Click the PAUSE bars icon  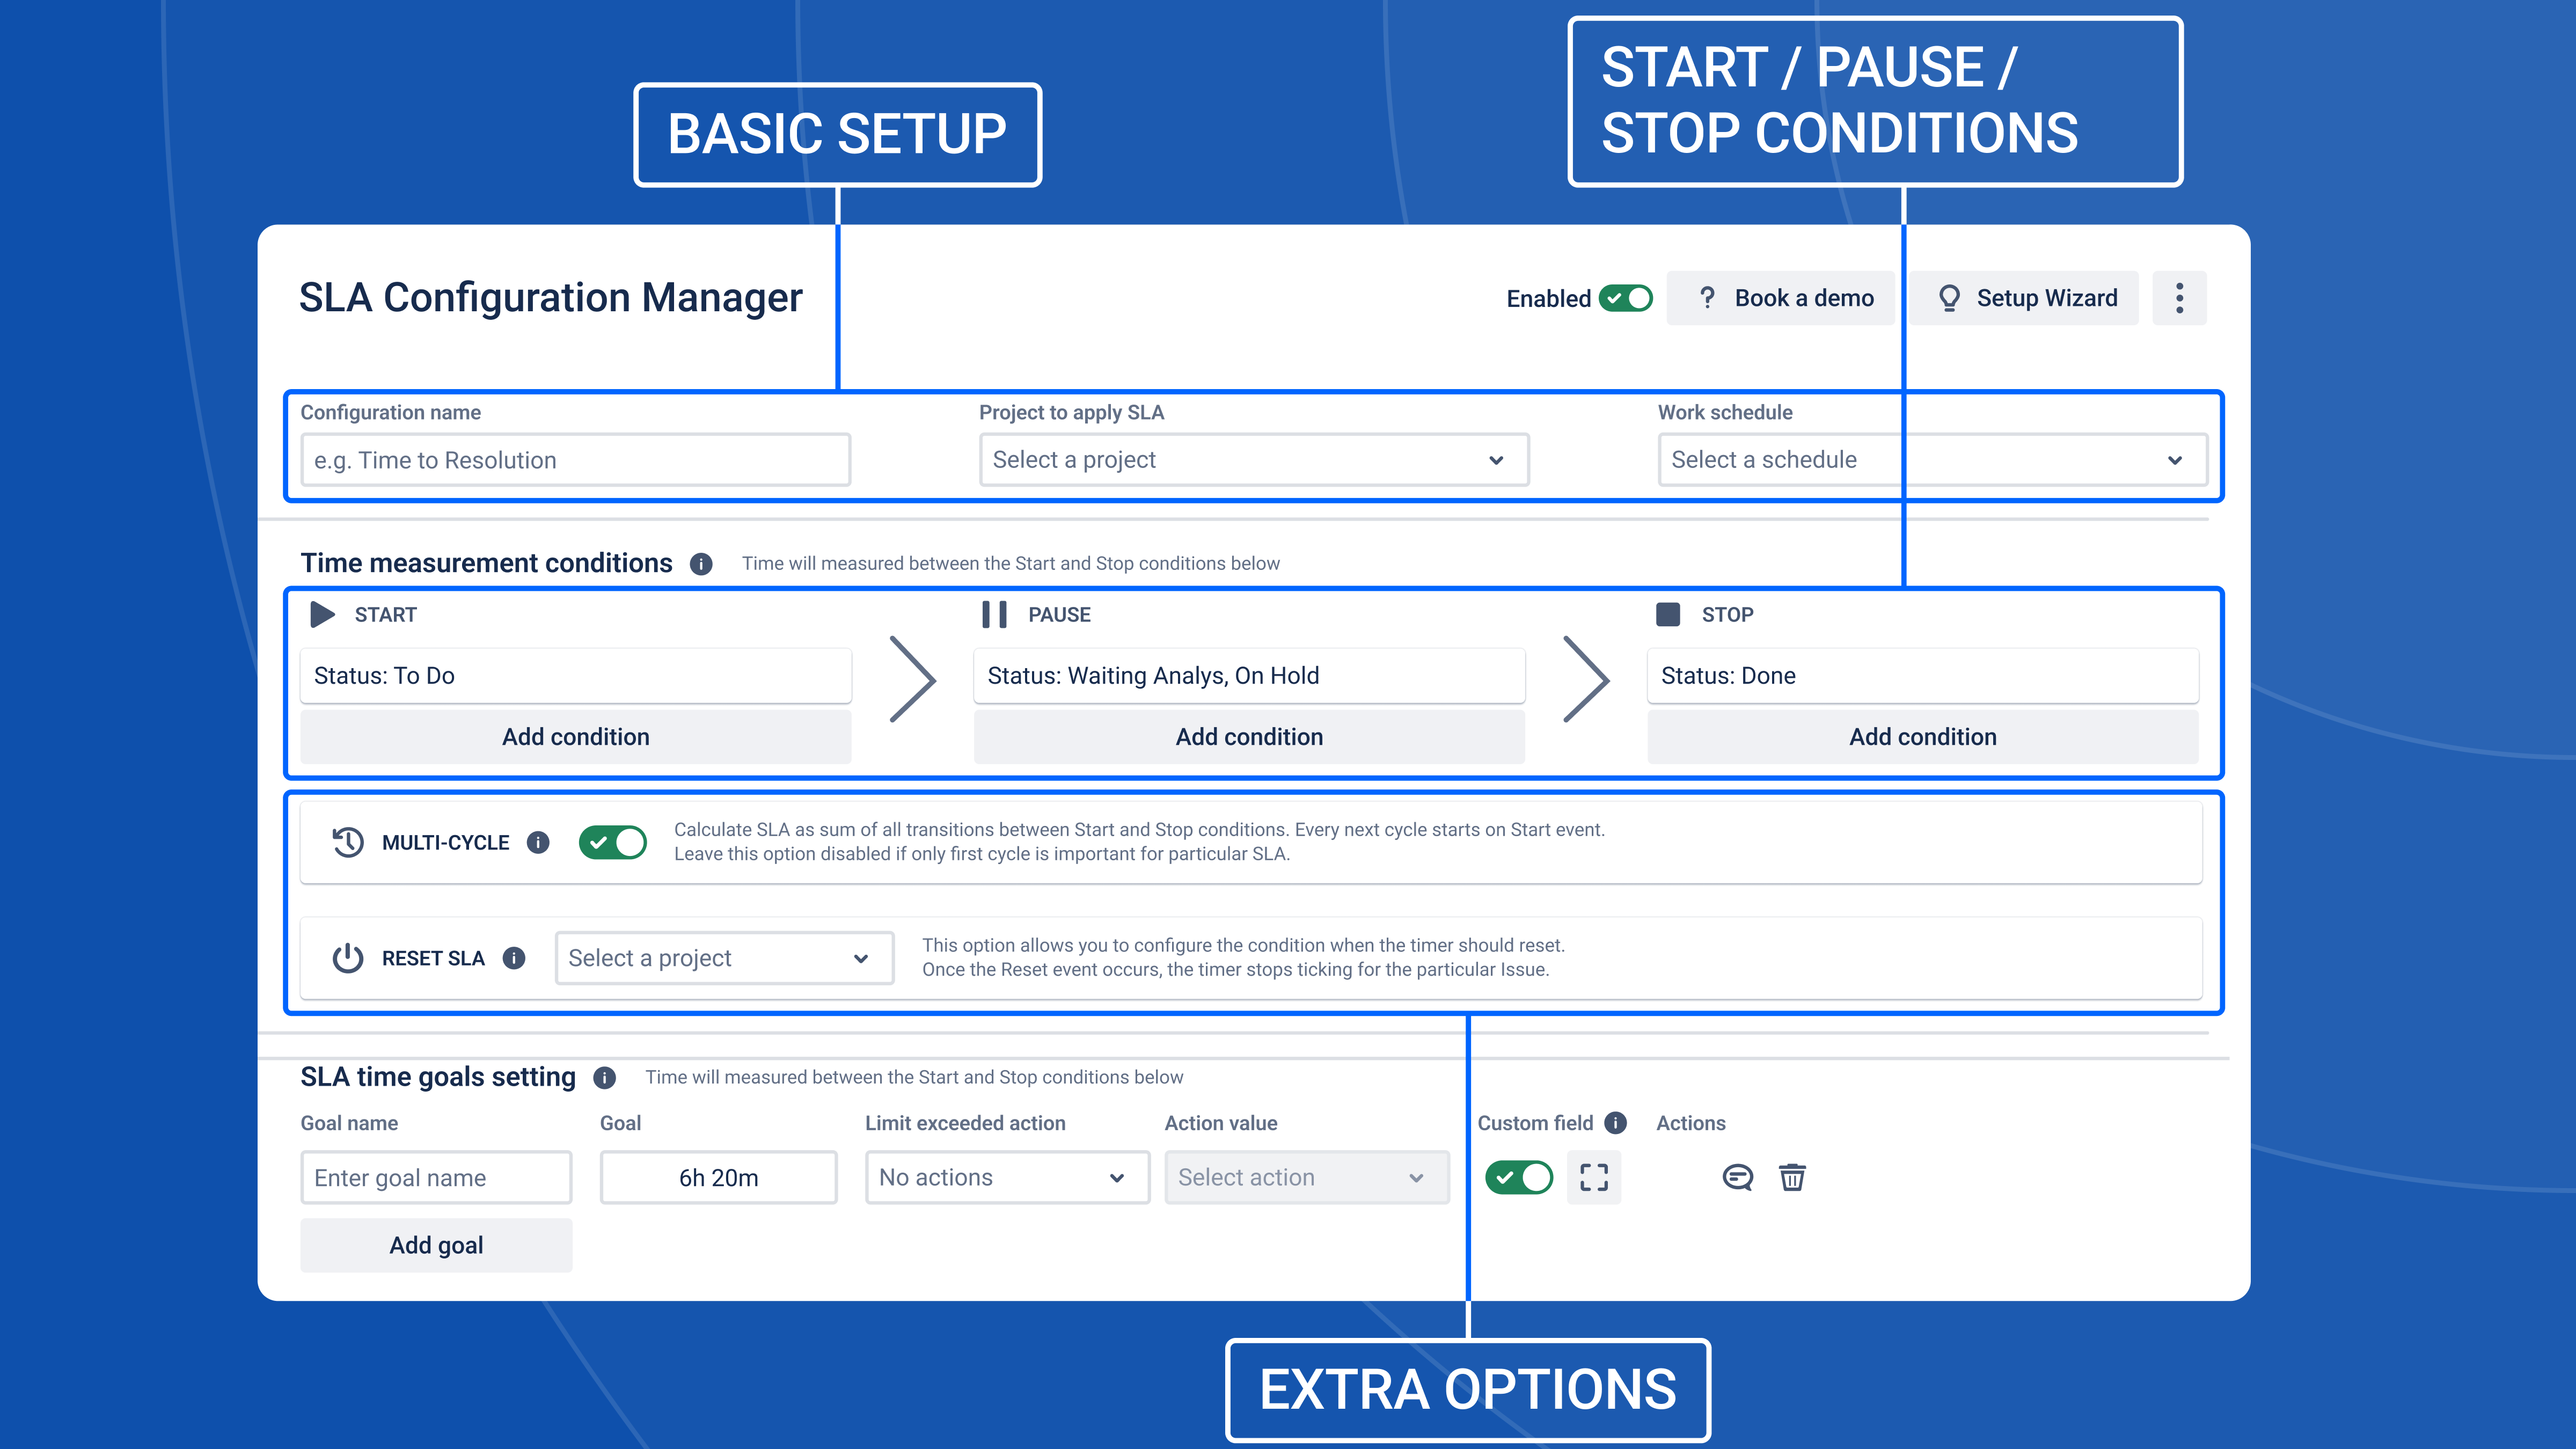[994, 614]
